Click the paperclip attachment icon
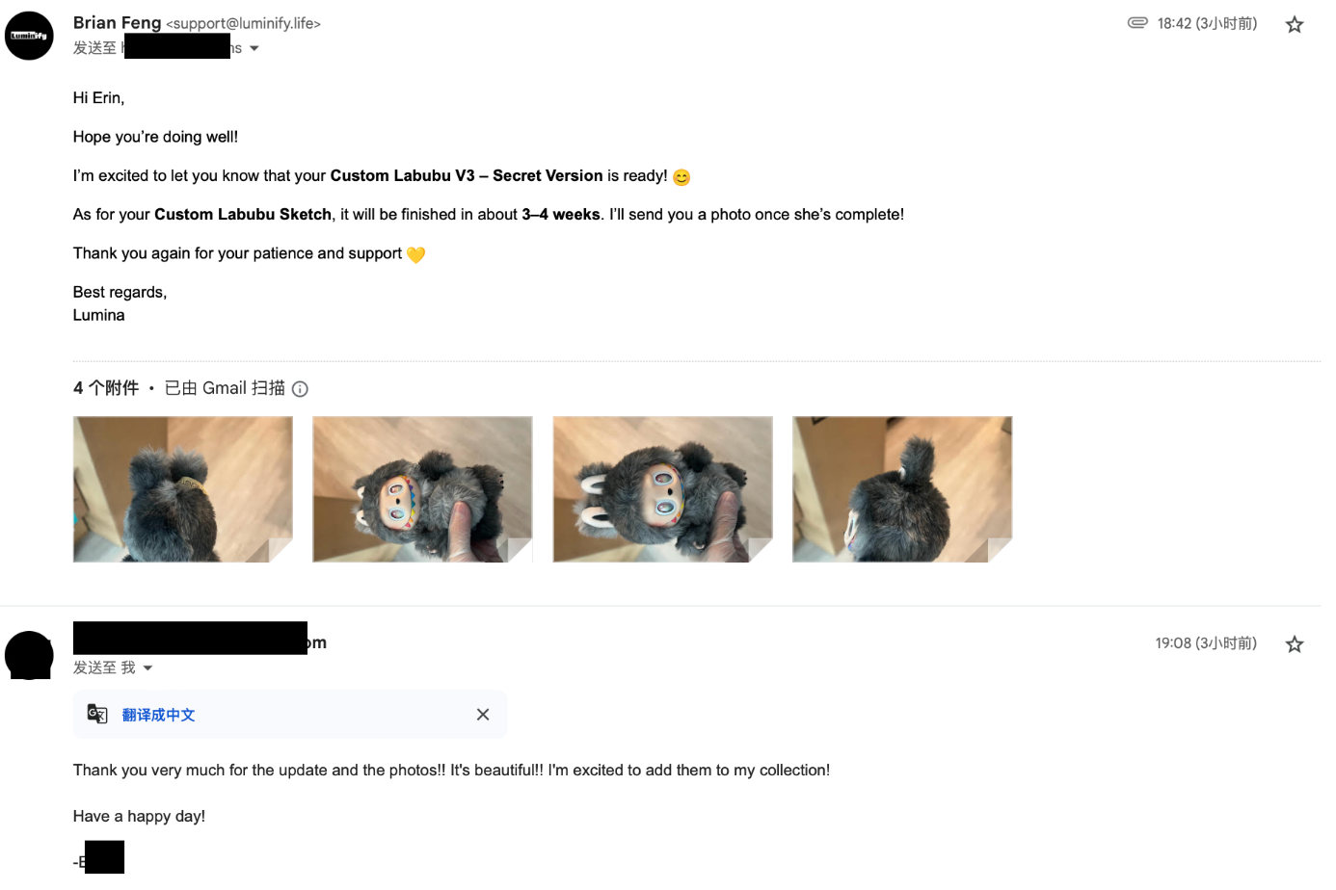This screenshot has height=890, width=1336. (x=1137, y=23)
